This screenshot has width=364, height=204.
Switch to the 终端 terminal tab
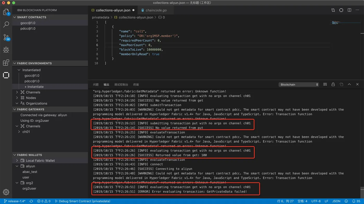[x=136, y=85]
